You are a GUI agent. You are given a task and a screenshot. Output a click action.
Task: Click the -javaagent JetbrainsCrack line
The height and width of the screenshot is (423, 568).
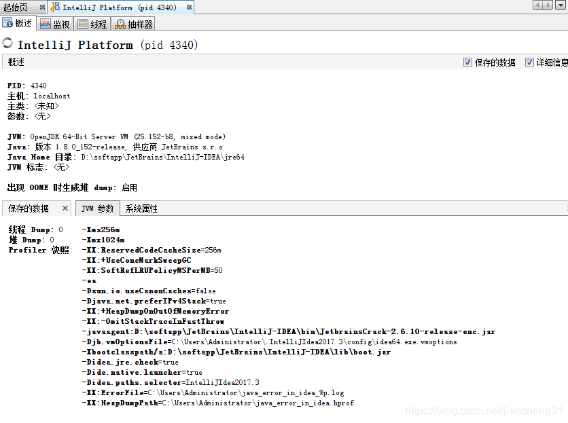[x=288, y=331]
